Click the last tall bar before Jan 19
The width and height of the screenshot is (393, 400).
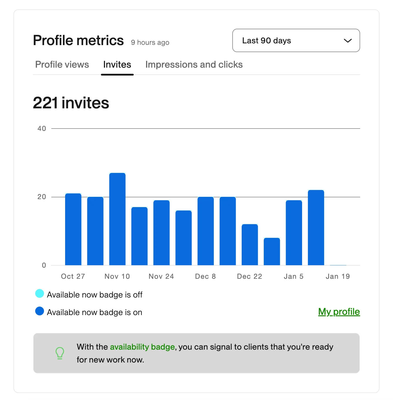tap(316, 228)
